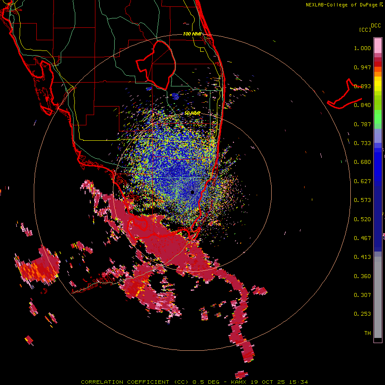Click the 100 NMI range ring label
The height and width of the screenshot is (385, 385).
coord(192,34)
